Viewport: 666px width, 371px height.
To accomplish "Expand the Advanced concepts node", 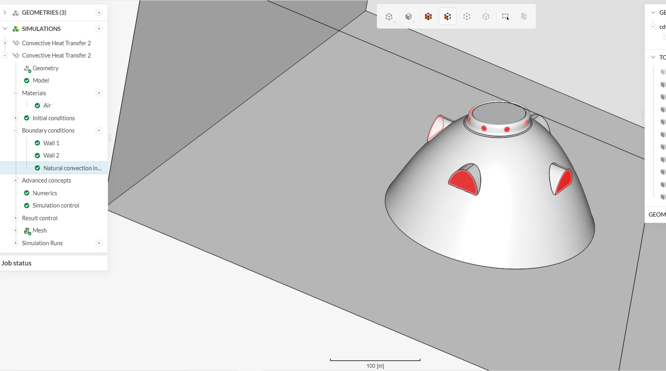I will [15, 180].
